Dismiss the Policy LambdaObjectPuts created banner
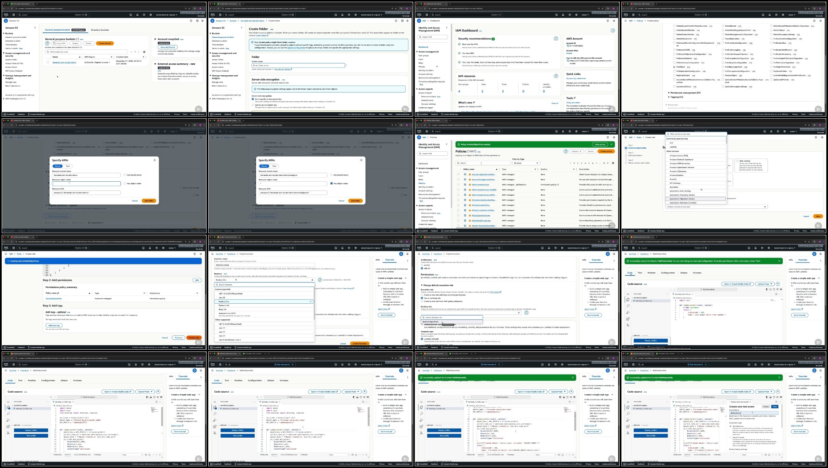Viewport: 828px width, 468px height. click(612, 145)
